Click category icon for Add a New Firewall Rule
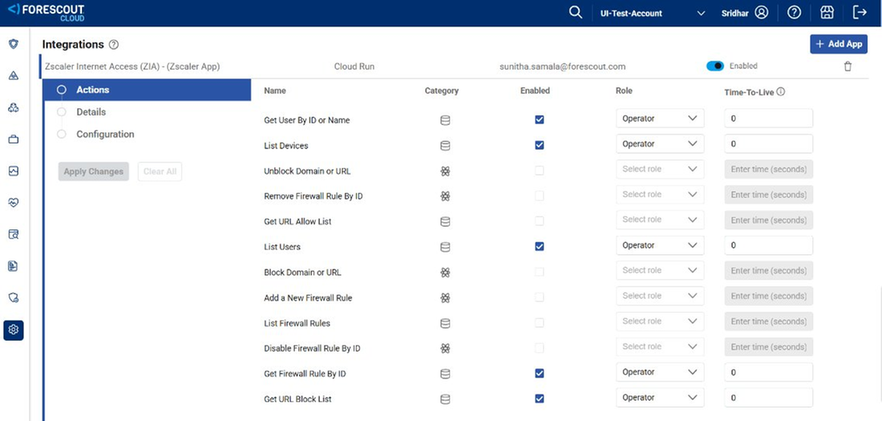 (445, 298)
